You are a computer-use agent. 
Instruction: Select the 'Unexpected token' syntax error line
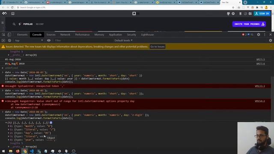tap(35, 86)
